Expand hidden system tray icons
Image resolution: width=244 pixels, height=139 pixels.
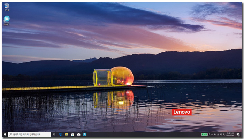coord(212,134)
